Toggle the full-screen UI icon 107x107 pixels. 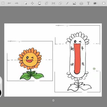104,3
